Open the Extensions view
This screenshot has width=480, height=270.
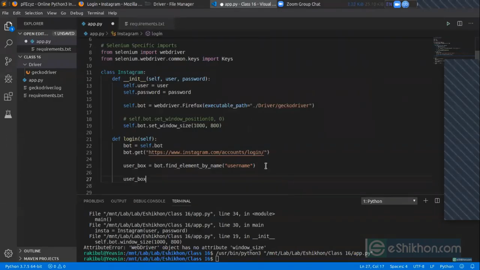[x=8, y=96]
